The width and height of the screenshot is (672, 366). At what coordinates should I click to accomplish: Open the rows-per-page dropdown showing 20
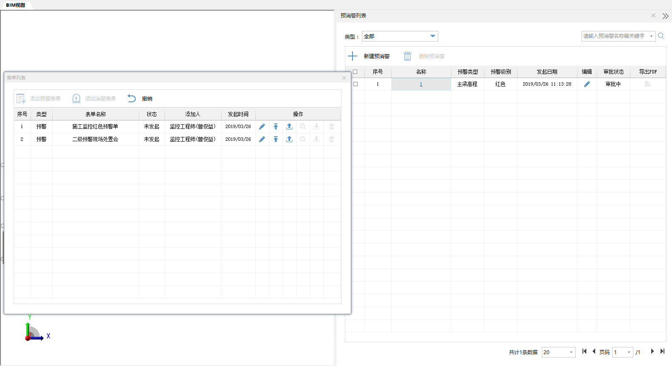tap(558, 352)
